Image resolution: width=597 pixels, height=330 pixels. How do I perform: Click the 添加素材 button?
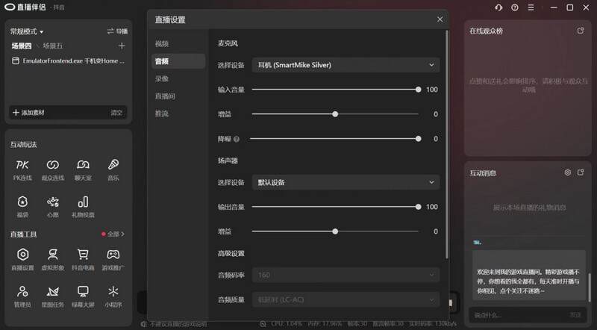[x=28, y=113]
